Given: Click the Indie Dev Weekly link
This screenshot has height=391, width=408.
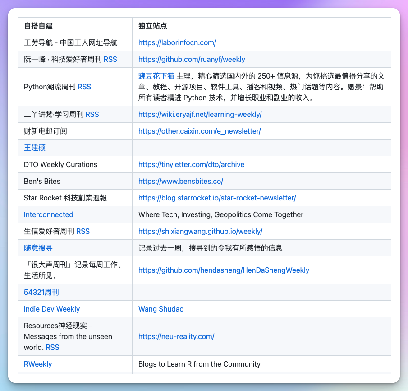Looking at the screenshot, I should (x=52, y=309).
